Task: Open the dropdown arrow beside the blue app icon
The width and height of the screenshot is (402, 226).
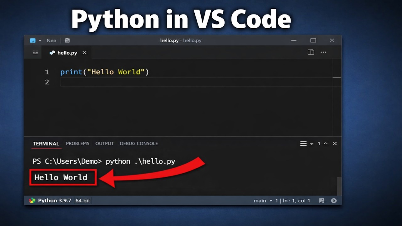Action: [40, 41]
